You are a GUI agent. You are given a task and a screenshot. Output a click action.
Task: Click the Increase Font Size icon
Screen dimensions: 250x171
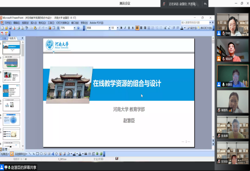pyautogui.click(x=165, y=28)
